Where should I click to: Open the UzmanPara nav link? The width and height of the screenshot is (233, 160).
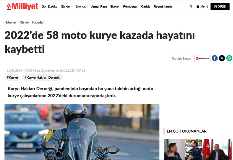pos(99,7)
